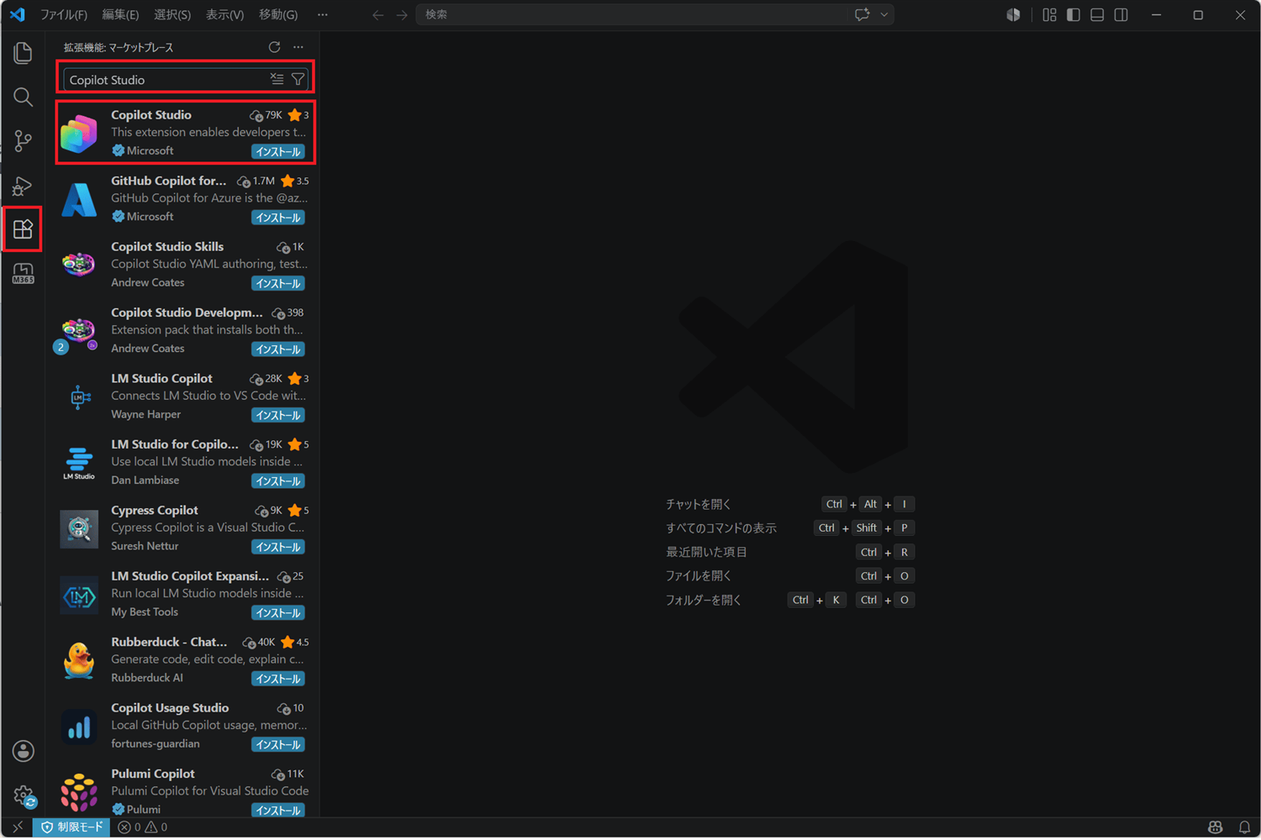Install LM Studio Copilot Expansion extension
This screenshot has height=840, width=1261.
pyautogui.click(x=278, y=613)
